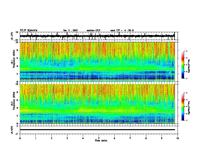Click the ch.1 spectrogram color scale bar
200x155 pixels.
click(x=183, y=65)
